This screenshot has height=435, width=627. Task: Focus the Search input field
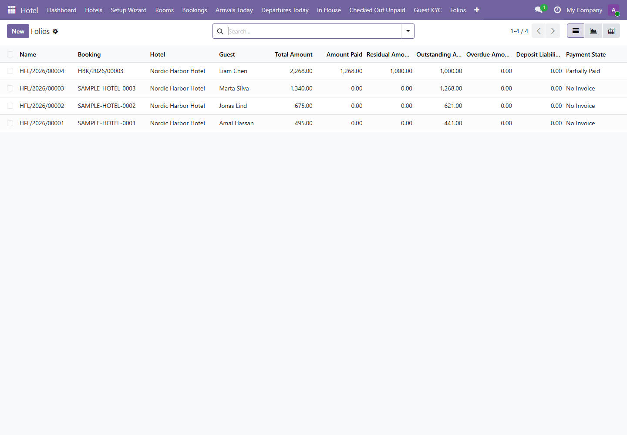click(x=313, y=31)
